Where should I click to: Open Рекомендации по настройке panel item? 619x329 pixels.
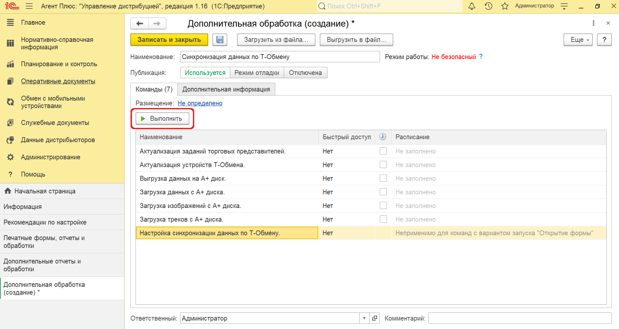(62, 222)
